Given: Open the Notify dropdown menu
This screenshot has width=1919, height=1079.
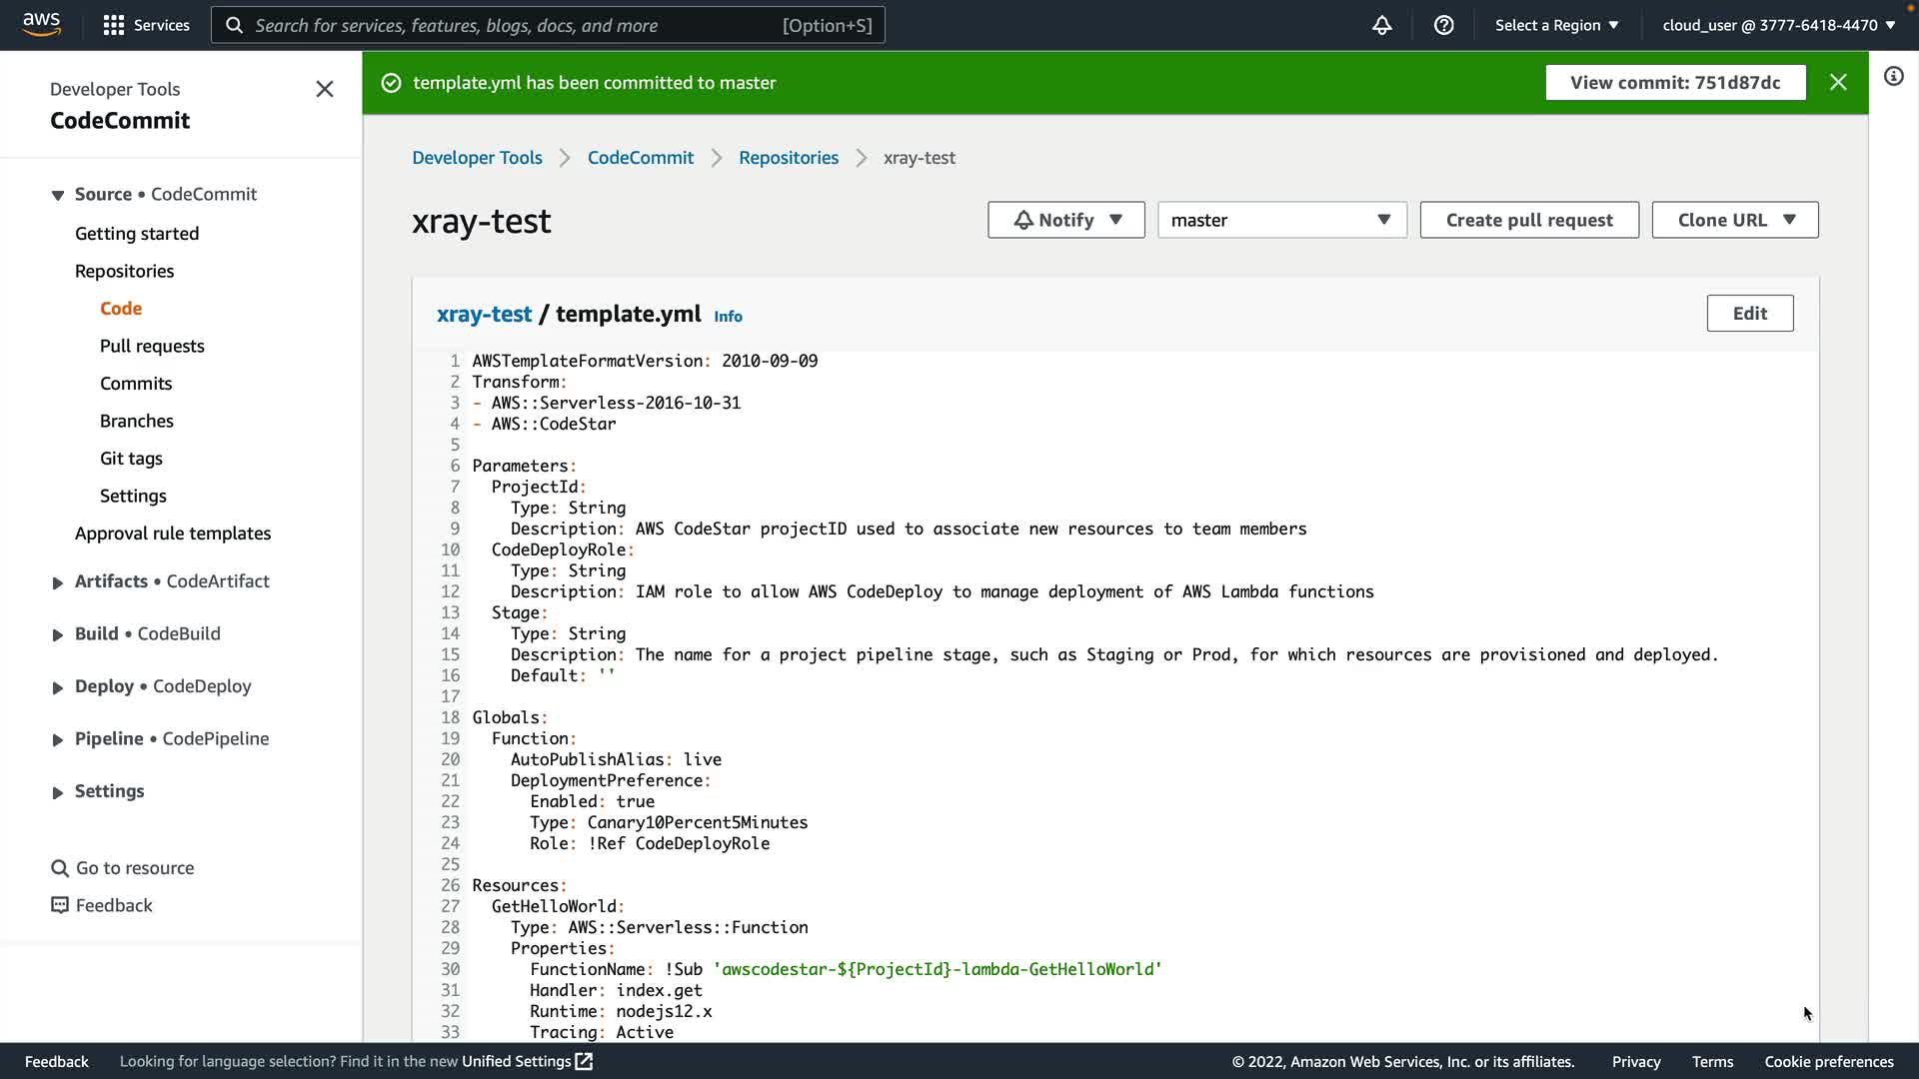Looking at the screenshot, I should [1065, 220].
